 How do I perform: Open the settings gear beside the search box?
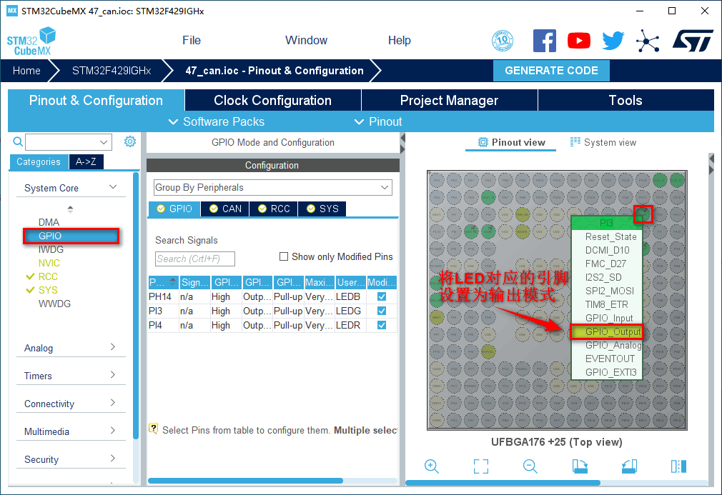click(x=129, y=141)
